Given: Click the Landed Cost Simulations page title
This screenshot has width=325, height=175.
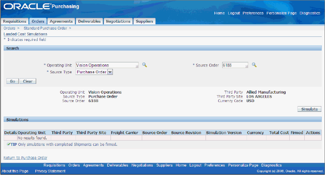Looking at the screenshot, I should (x=25, y=34).
